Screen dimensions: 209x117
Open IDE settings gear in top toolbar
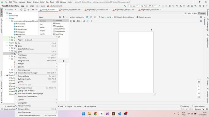[x=203, y=6]
